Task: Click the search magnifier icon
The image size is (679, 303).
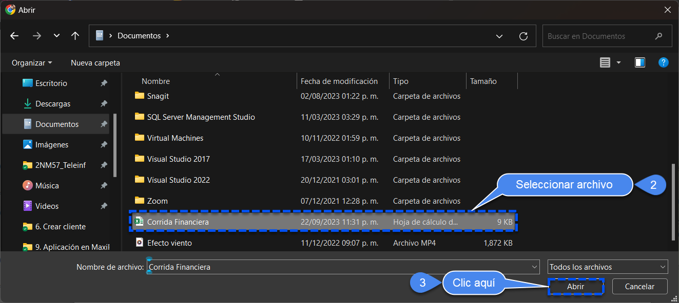Action: pos(658,36)
